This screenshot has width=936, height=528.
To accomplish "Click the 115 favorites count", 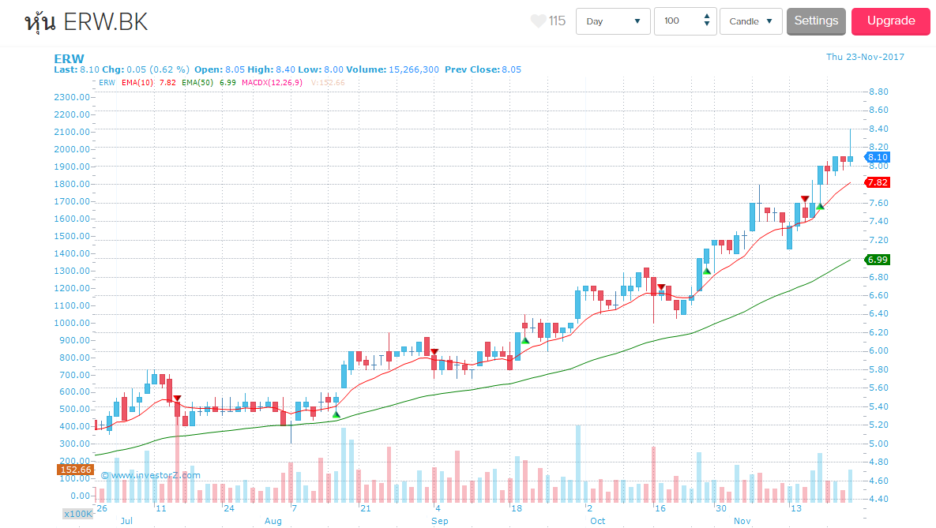I will click(x=557, y=21).
